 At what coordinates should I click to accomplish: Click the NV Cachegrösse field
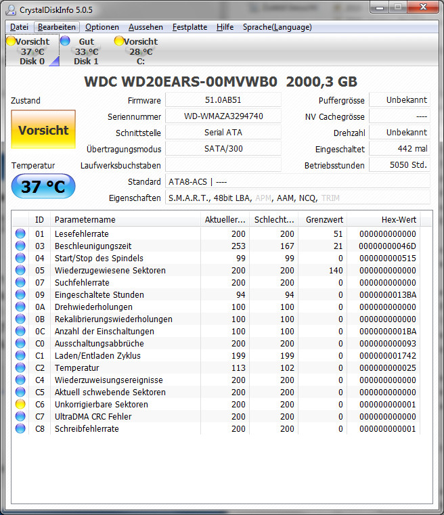[x=399, y=116]
